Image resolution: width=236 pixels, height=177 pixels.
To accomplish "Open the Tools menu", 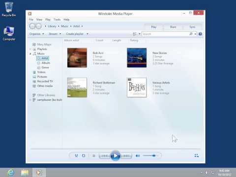I will [x=57, y=20].
